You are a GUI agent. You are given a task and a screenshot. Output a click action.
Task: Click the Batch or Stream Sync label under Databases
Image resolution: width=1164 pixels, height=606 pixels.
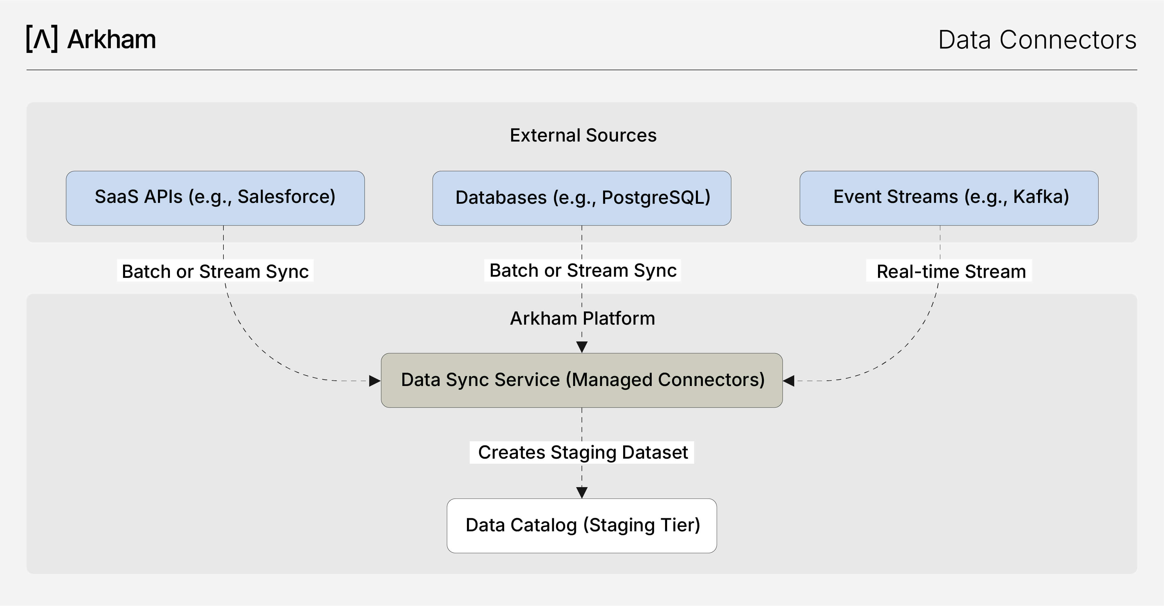[582, 270]
